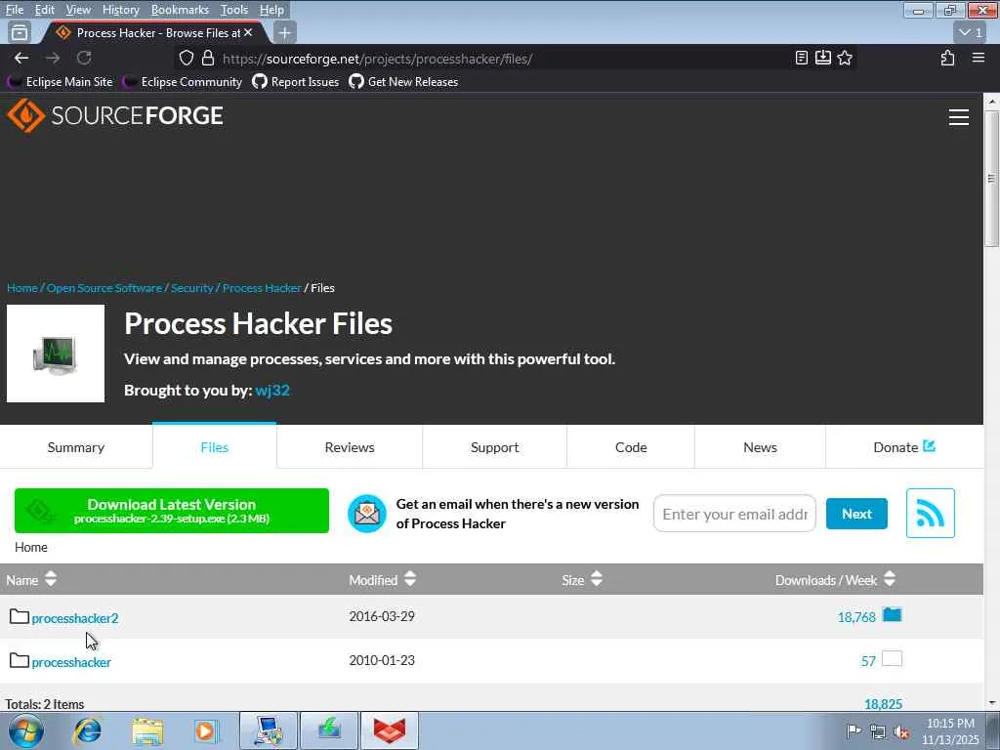This screenshot has width=1000, height=750.
Task: Open Report Issues bookmark
Action: (296, 82)
